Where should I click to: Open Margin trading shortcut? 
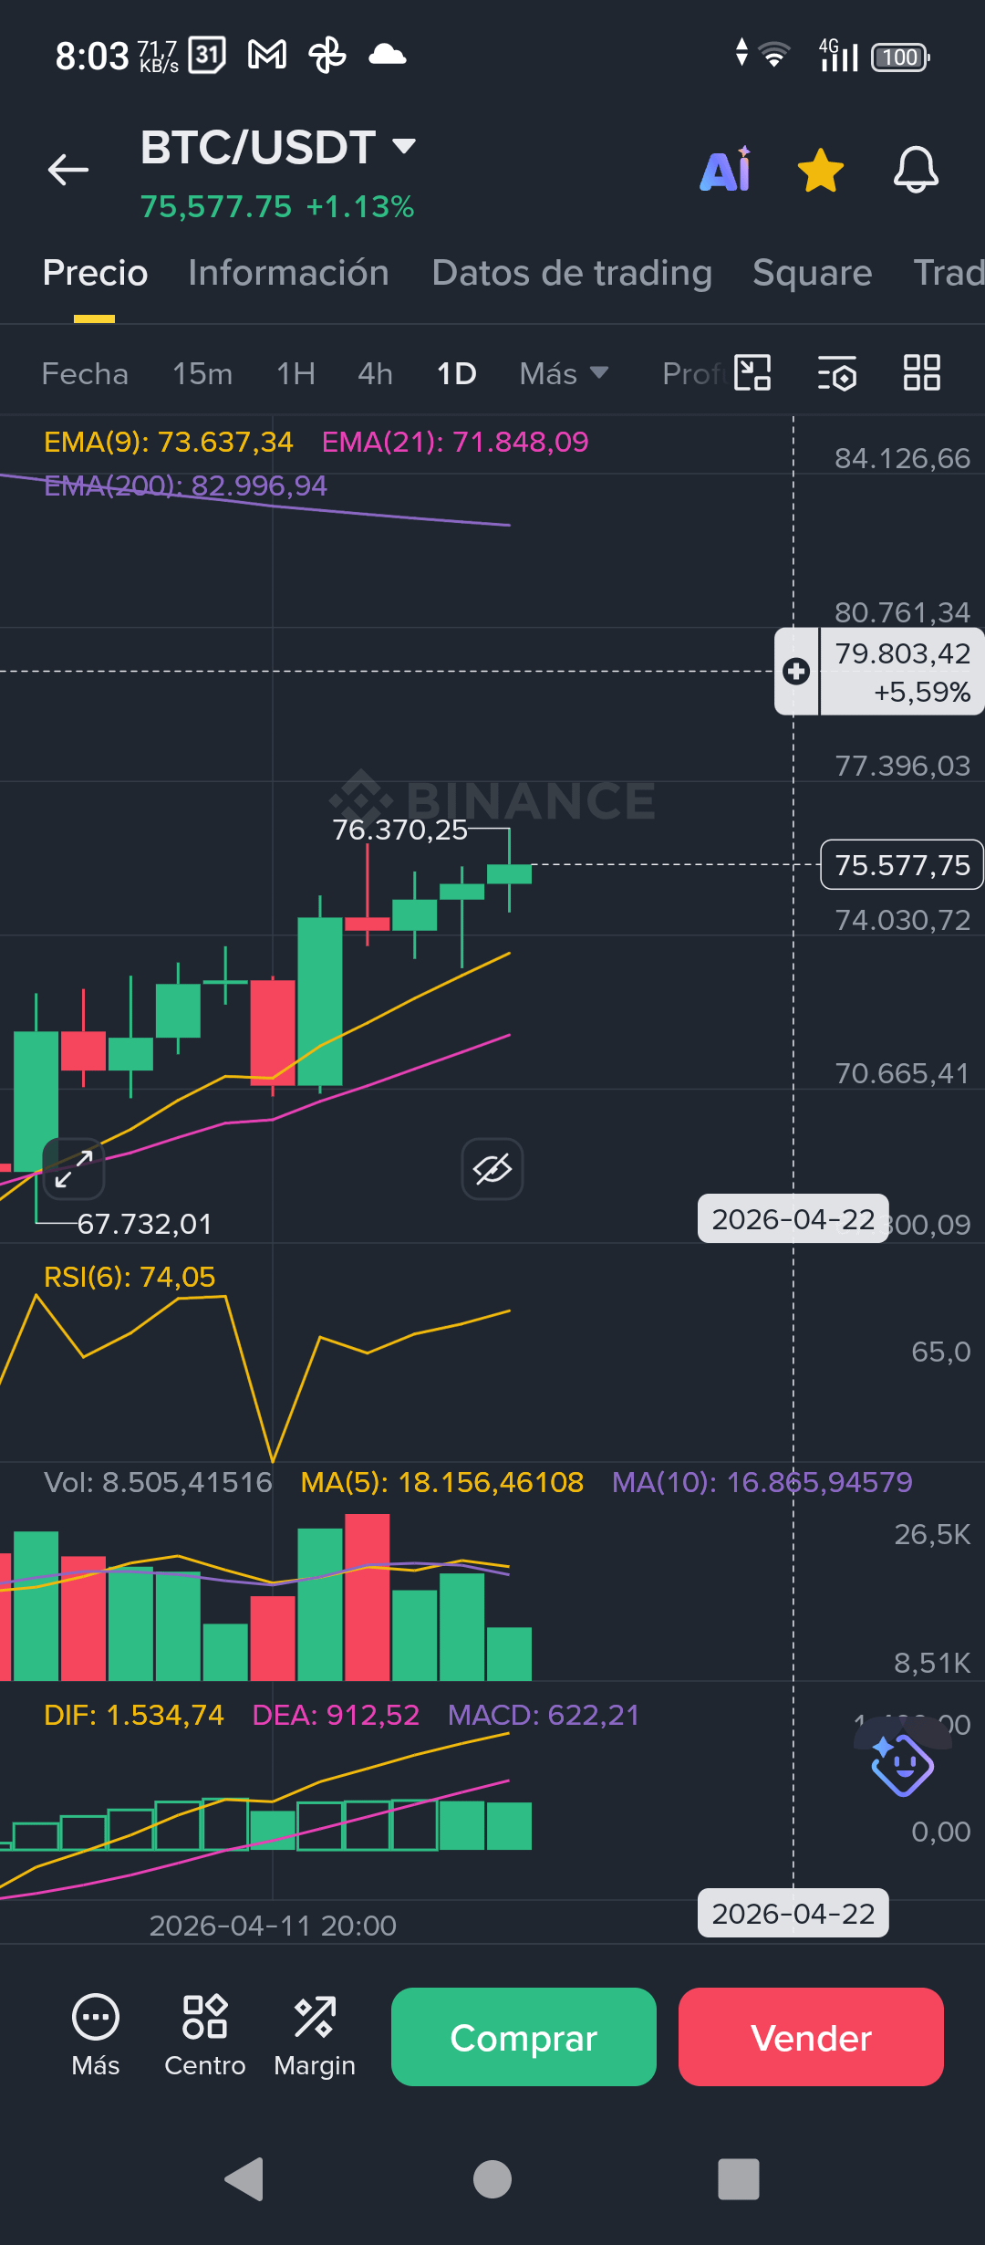pyautogui.click(x=315, y=2037)
